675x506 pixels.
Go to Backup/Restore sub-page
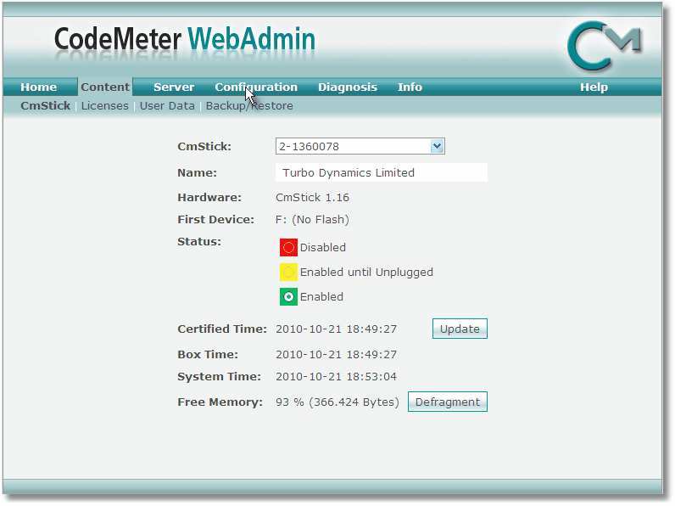[249, 105]
